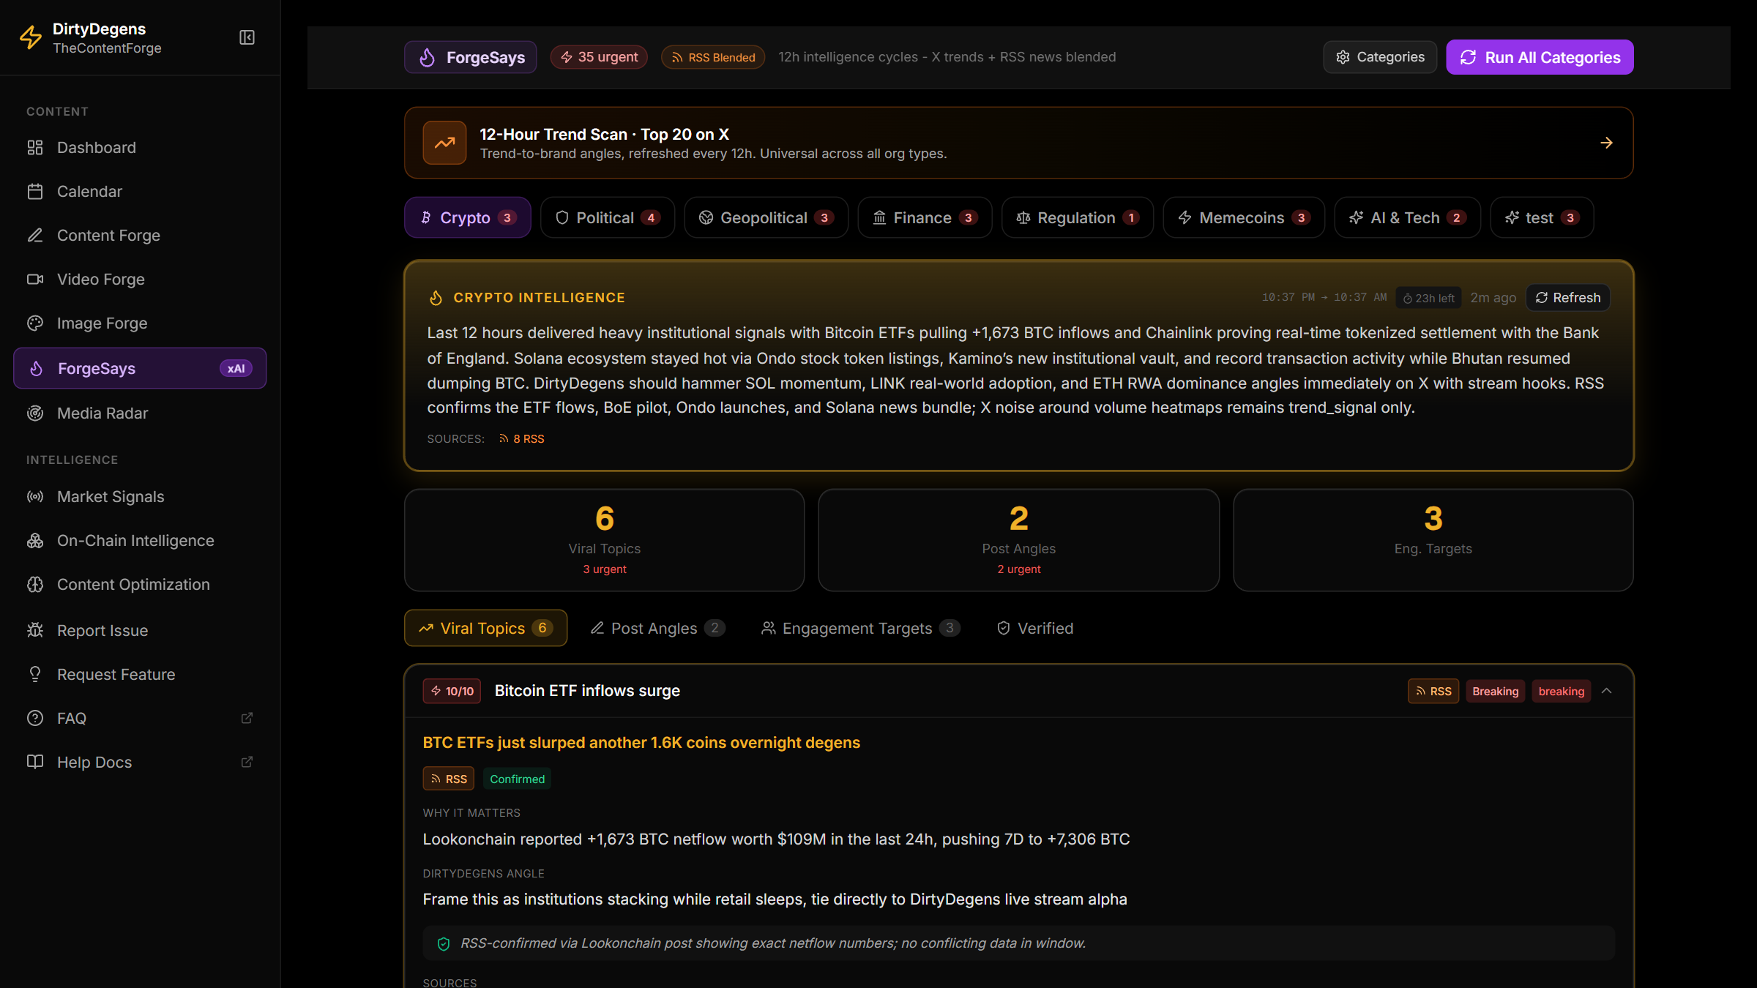1757x988 pixels.
Task: Click the Bitcoin ETF inflows surge title
Action: click(587, 690)
